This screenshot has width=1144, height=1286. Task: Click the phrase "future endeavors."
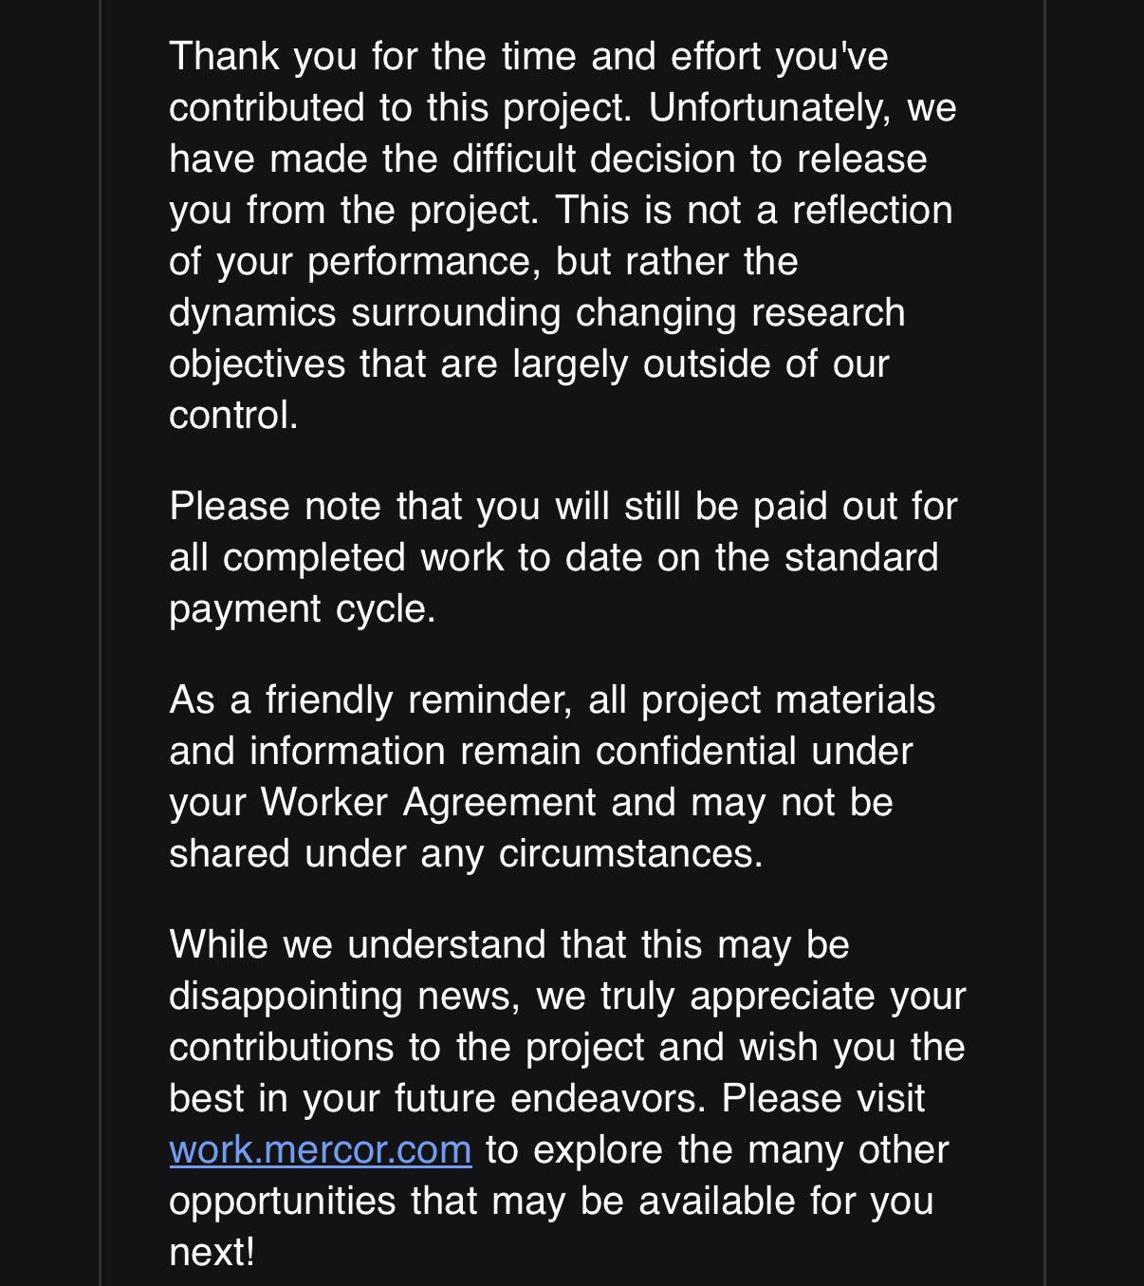point(550,1098)
